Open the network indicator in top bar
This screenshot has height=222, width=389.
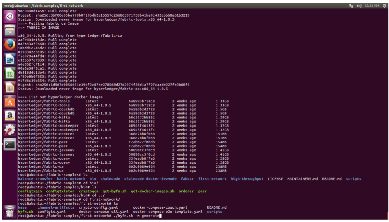coord(351,6)
